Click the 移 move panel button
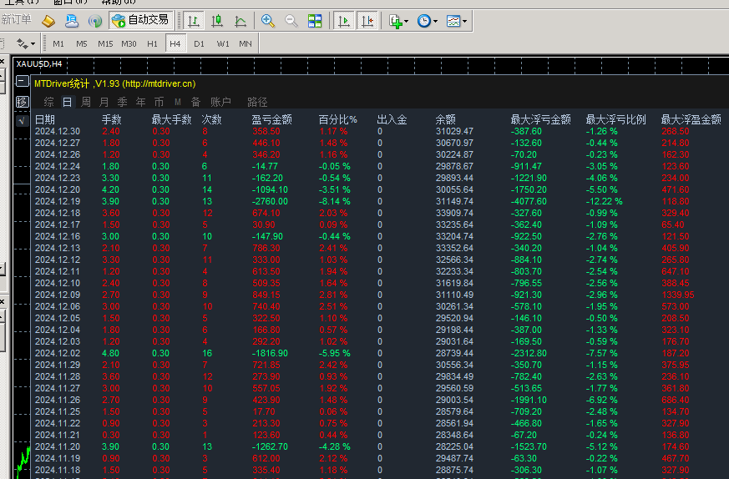 [22, 102]
